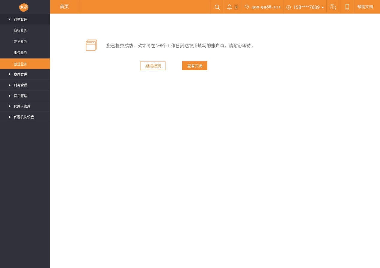This screenshot has height=268, width=380.
Task: Click the customer service phone icon
Action: (x=246, y=7)
